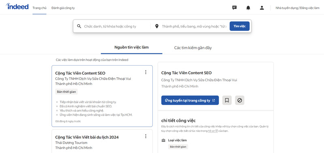This screenshot has height=153, width=324.
Task: Open the notifications bell
Action: 248,8
